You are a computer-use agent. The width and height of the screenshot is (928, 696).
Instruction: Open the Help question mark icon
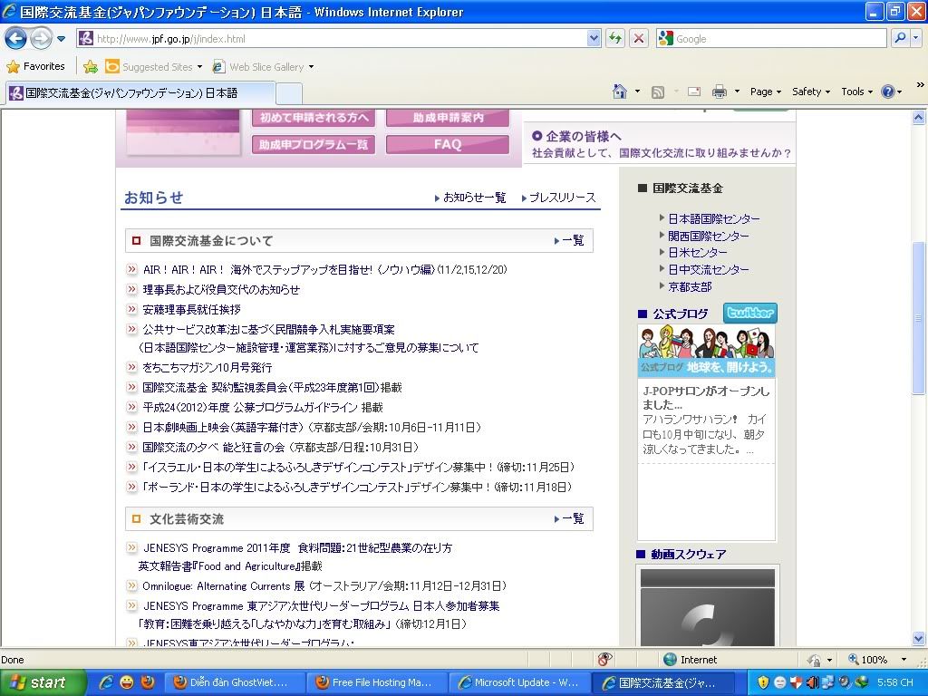point(887,92)
